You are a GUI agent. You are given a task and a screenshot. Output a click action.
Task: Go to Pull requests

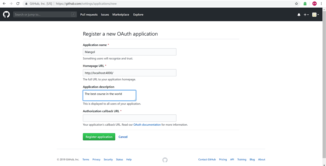click(89, 15)
